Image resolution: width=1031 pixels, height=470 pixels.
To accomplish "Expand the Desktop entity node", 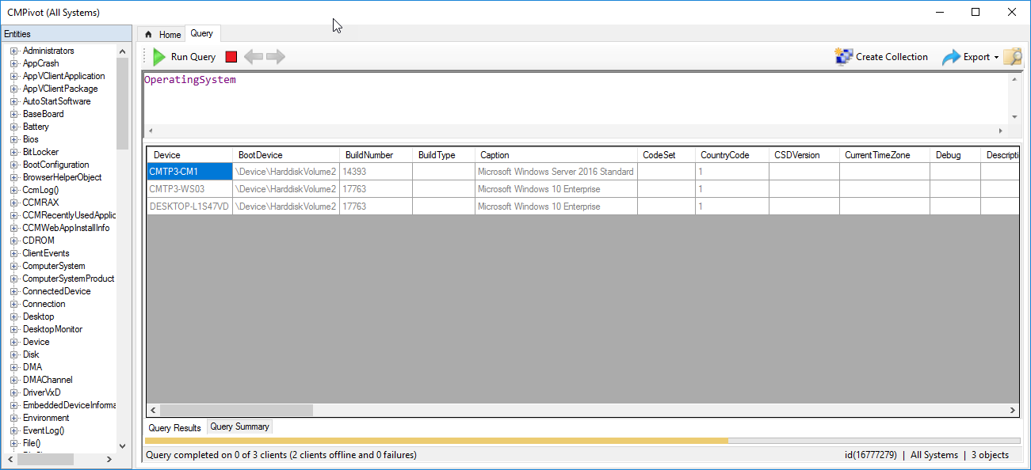I will click(14, 316).
